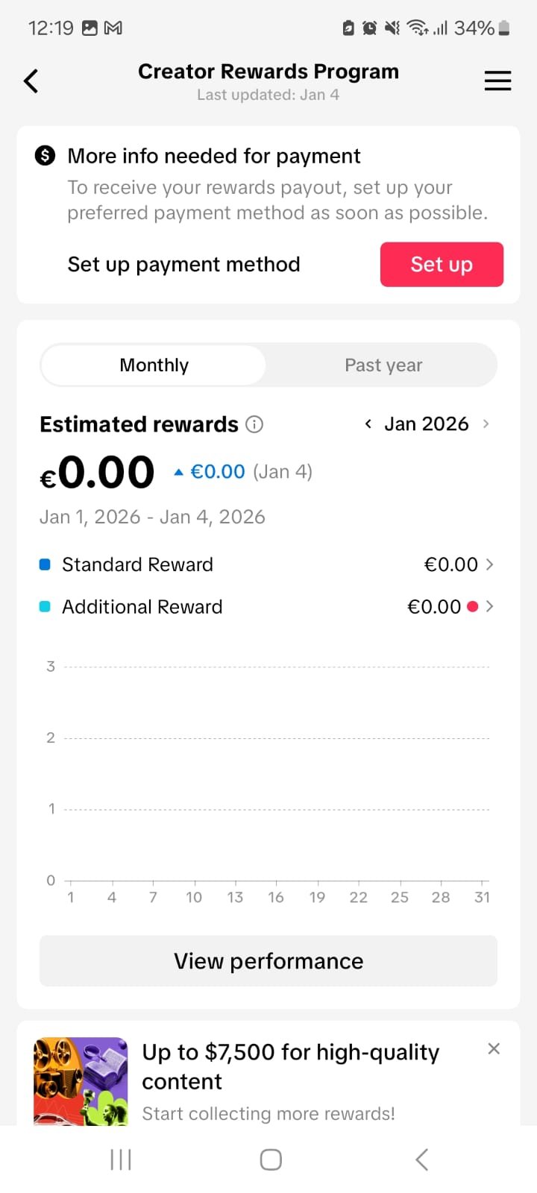Open the hamburger menu
This screenshot has width=537, height=1193.
click(x=497, y=81)
